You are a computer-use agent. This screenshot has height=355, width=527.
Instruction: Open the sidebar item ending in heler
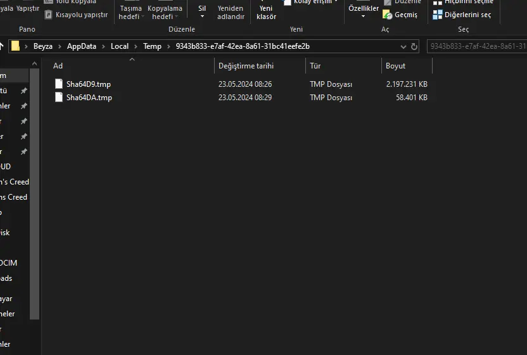click(x=8, y=314)
